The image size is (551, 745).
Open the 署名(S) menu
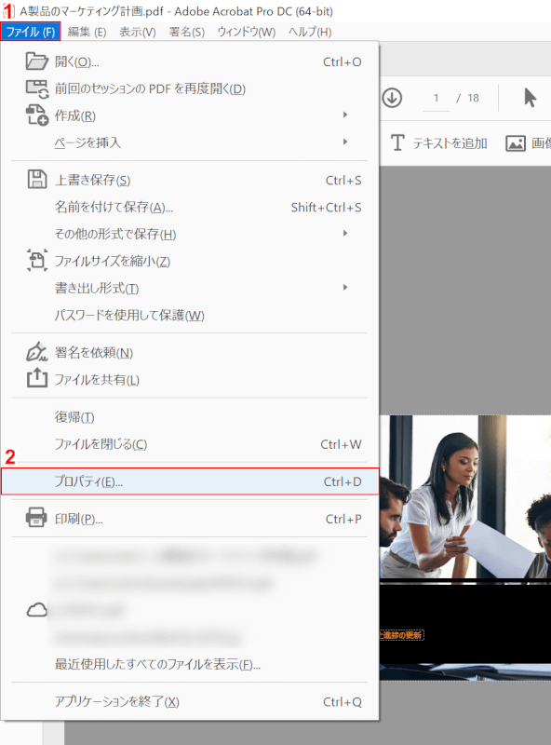[187, 32]
